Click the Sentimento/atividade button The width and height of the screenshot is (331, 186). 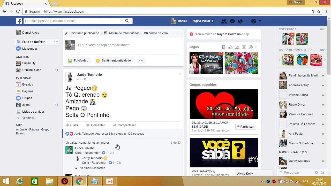[x=114, y=61]
